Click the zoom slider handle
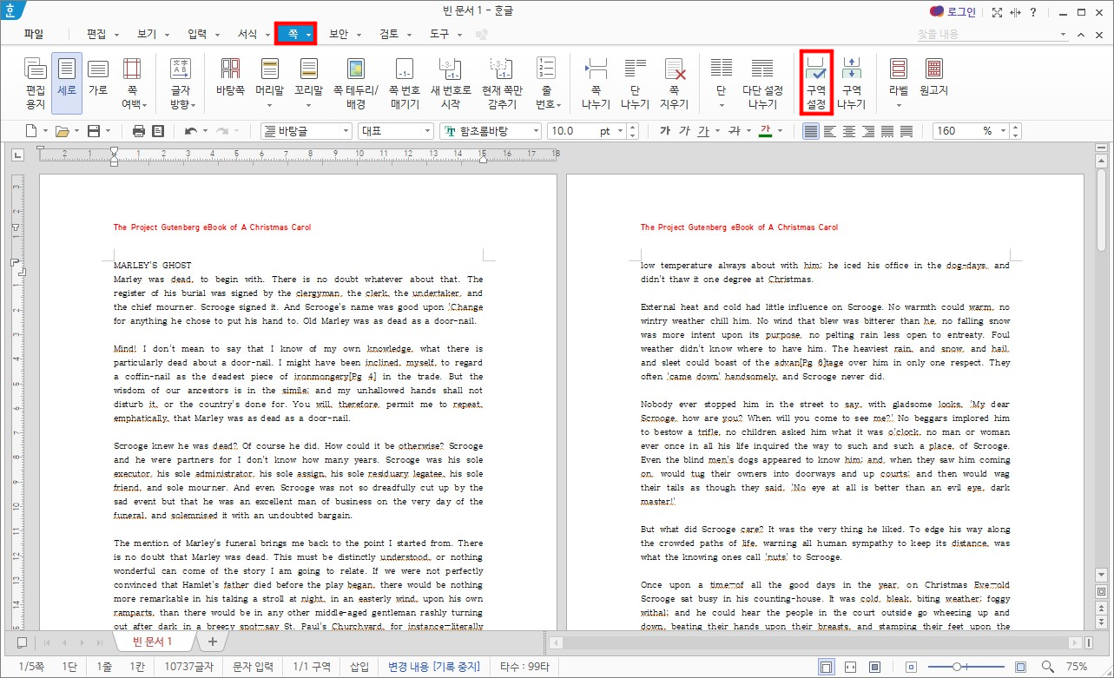1114x678 pixels. point(956,667)
